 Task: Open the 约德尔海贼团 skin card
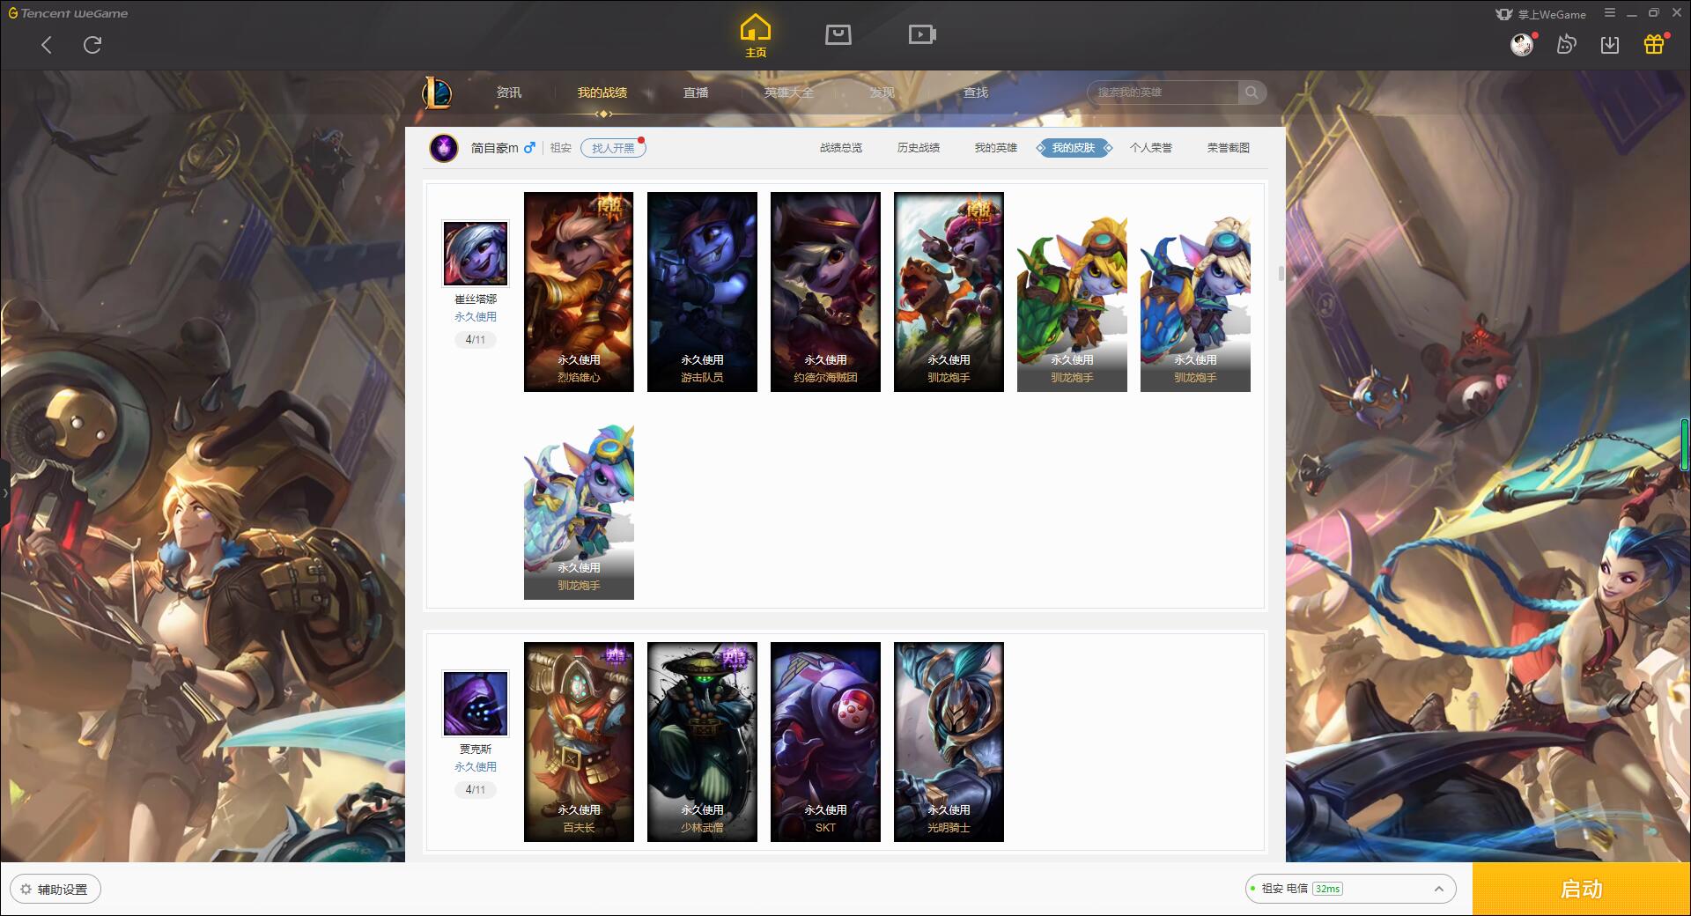825,292
